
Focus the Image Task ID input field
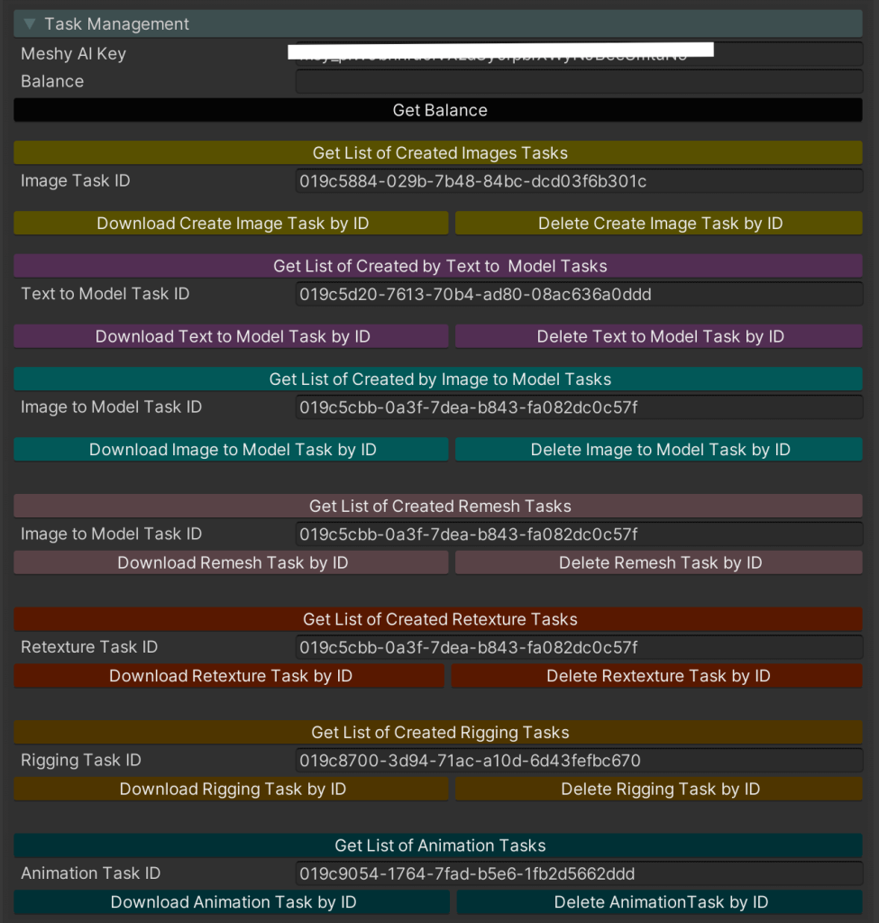579,181
